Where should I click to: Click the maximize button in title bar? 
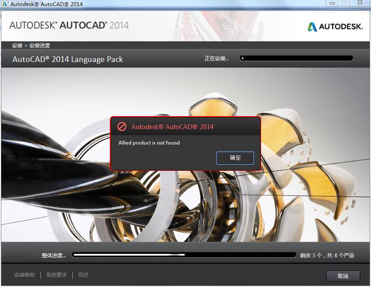click(344, 3)
